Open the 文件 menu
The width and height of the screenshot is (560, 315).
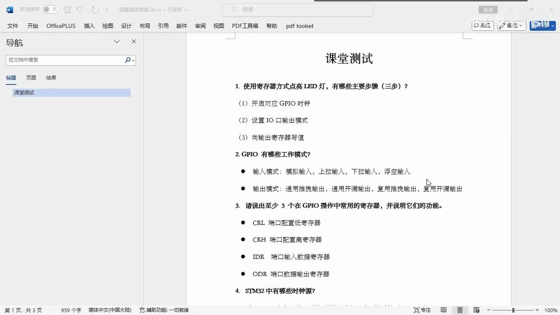point(13,26)
